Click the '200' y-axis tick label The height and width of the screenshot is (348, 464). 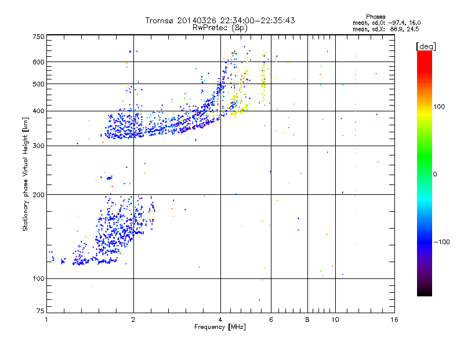click(x=38, y=195)
